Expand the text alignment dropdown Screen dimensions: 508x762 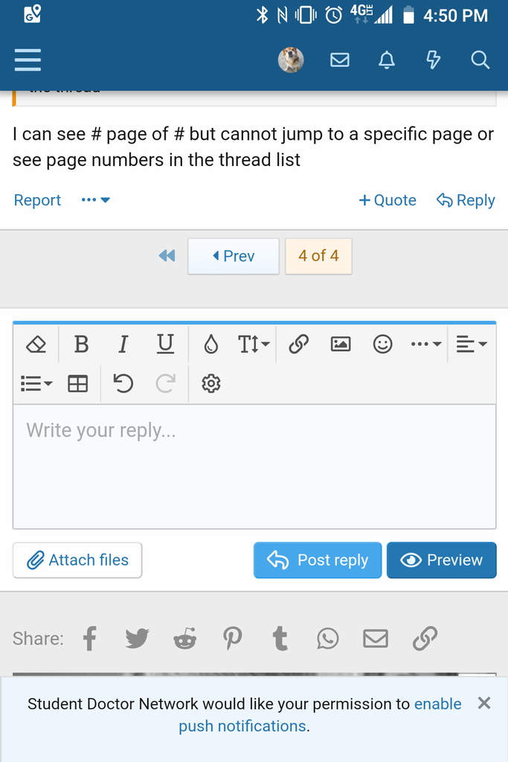[472, 344]
